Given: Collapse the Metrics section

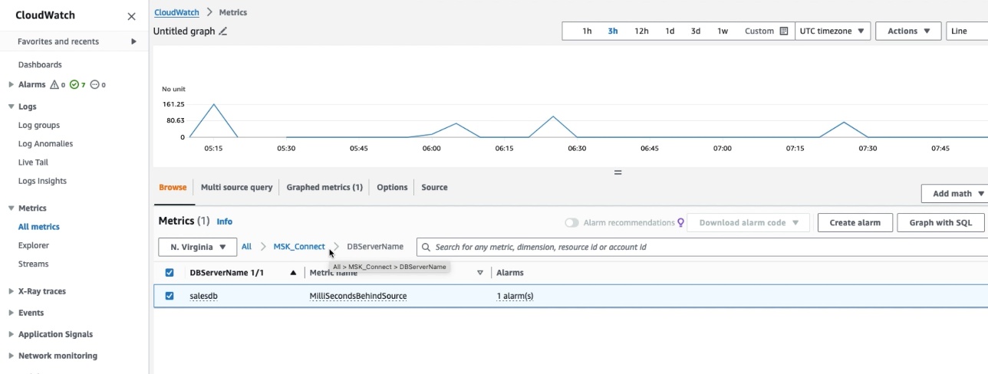Looking at the screenshot, I should pos(11,208).
